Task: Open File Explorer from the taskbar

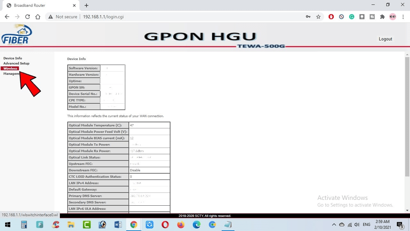Action: pyautogui.click(x=71, y=225)
